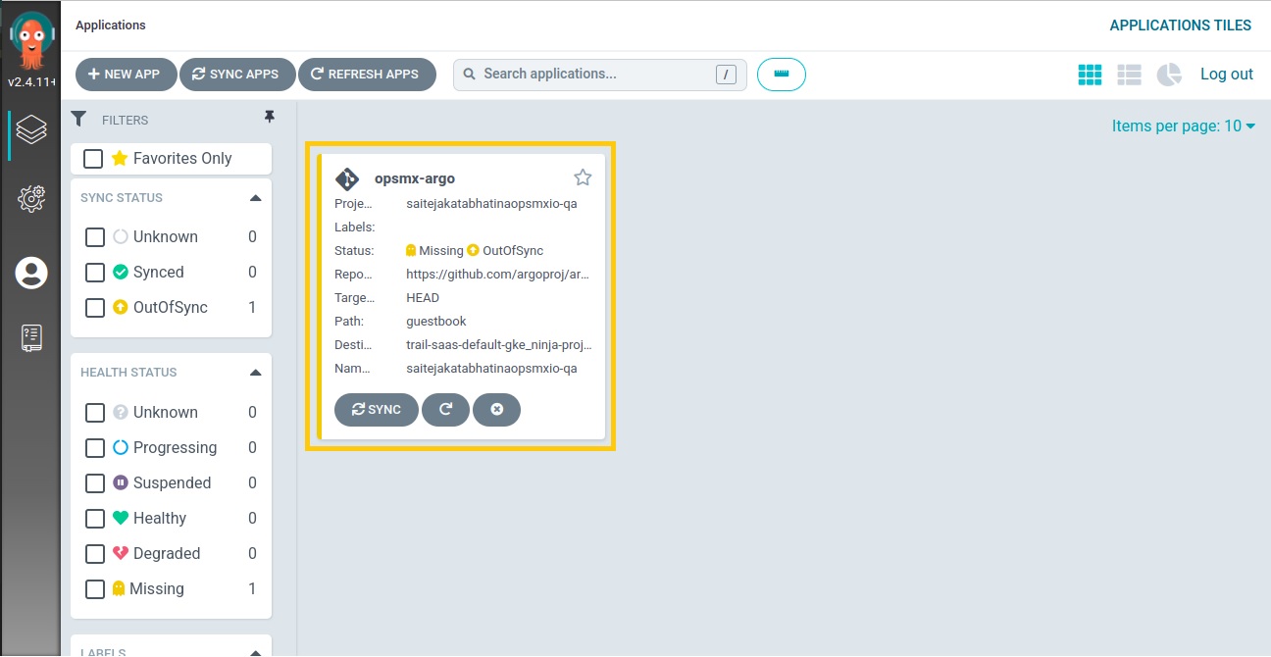Viewport: 1271px width, 657px height.
Task: Open User Info icon in sidebar
Action: tap(31, 273)
